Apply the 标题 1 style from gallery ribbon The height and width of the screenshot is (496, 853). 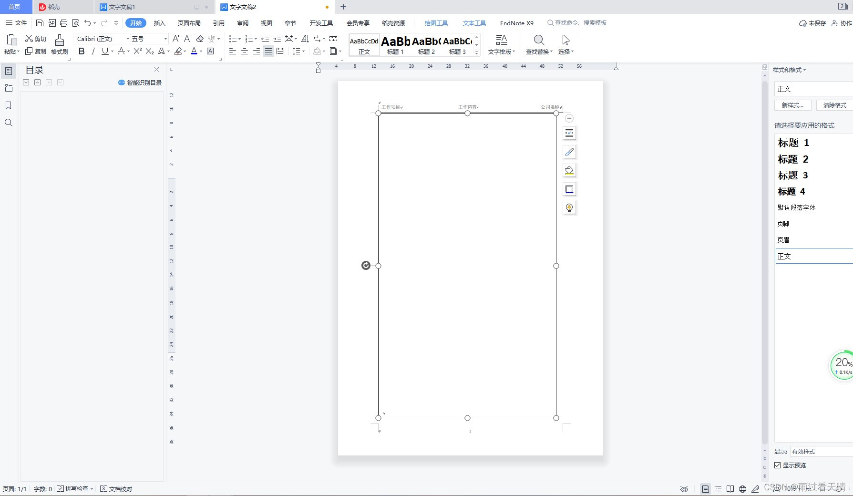395,45
